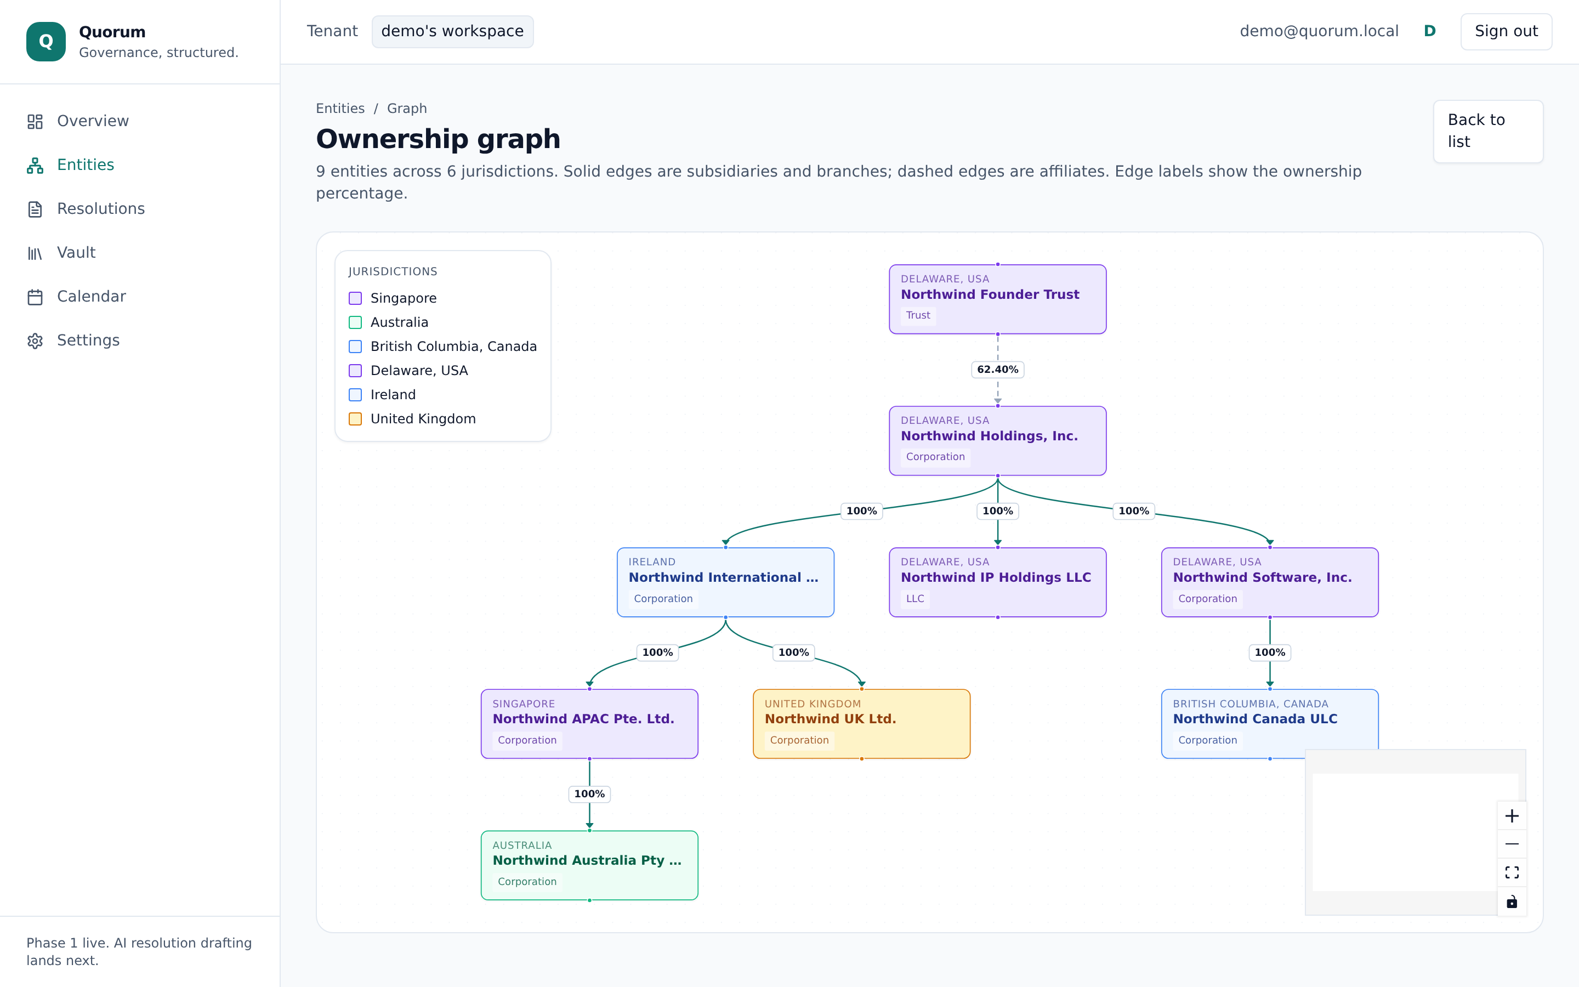Select the Northwind APAC Pte. Ltd. node
This screenshot has width=1579, height=987.
tap(589, 724)
